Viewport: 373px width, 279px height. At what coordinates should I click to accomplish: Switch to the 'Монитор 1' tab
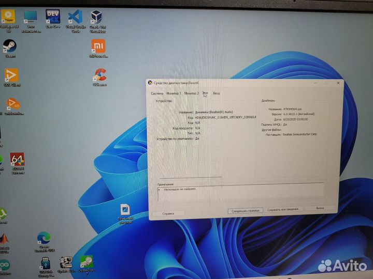174,94
